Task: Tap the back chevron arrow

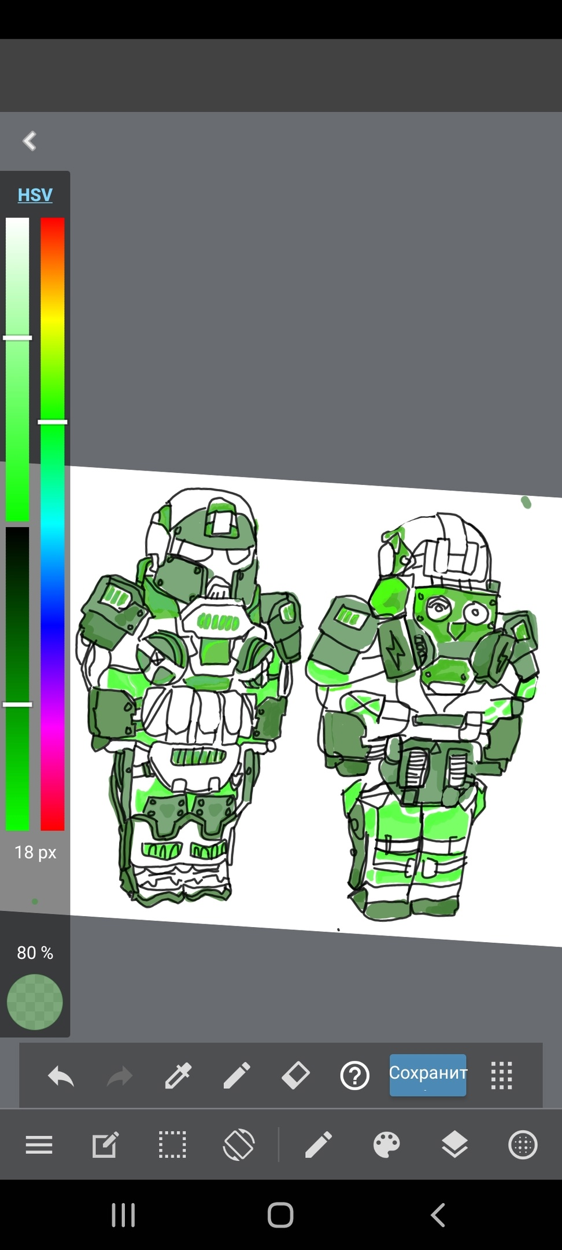Action: [x=29, y=141]
